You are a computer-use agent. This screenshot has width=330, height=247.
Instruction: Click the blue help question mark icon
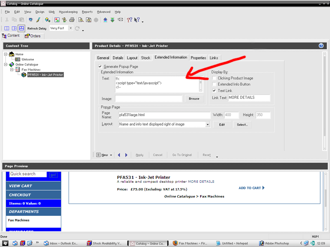coord(321,46)
